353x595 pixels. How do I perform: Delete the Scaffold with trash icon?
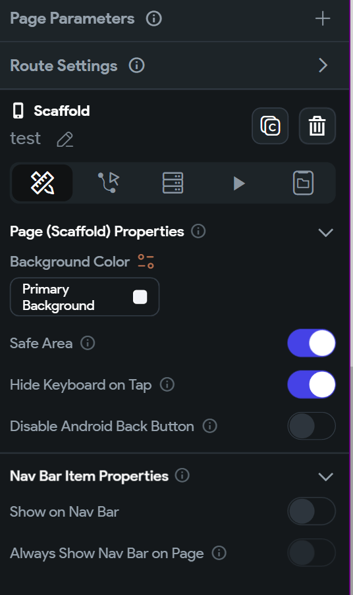click(x=317, y=126)
